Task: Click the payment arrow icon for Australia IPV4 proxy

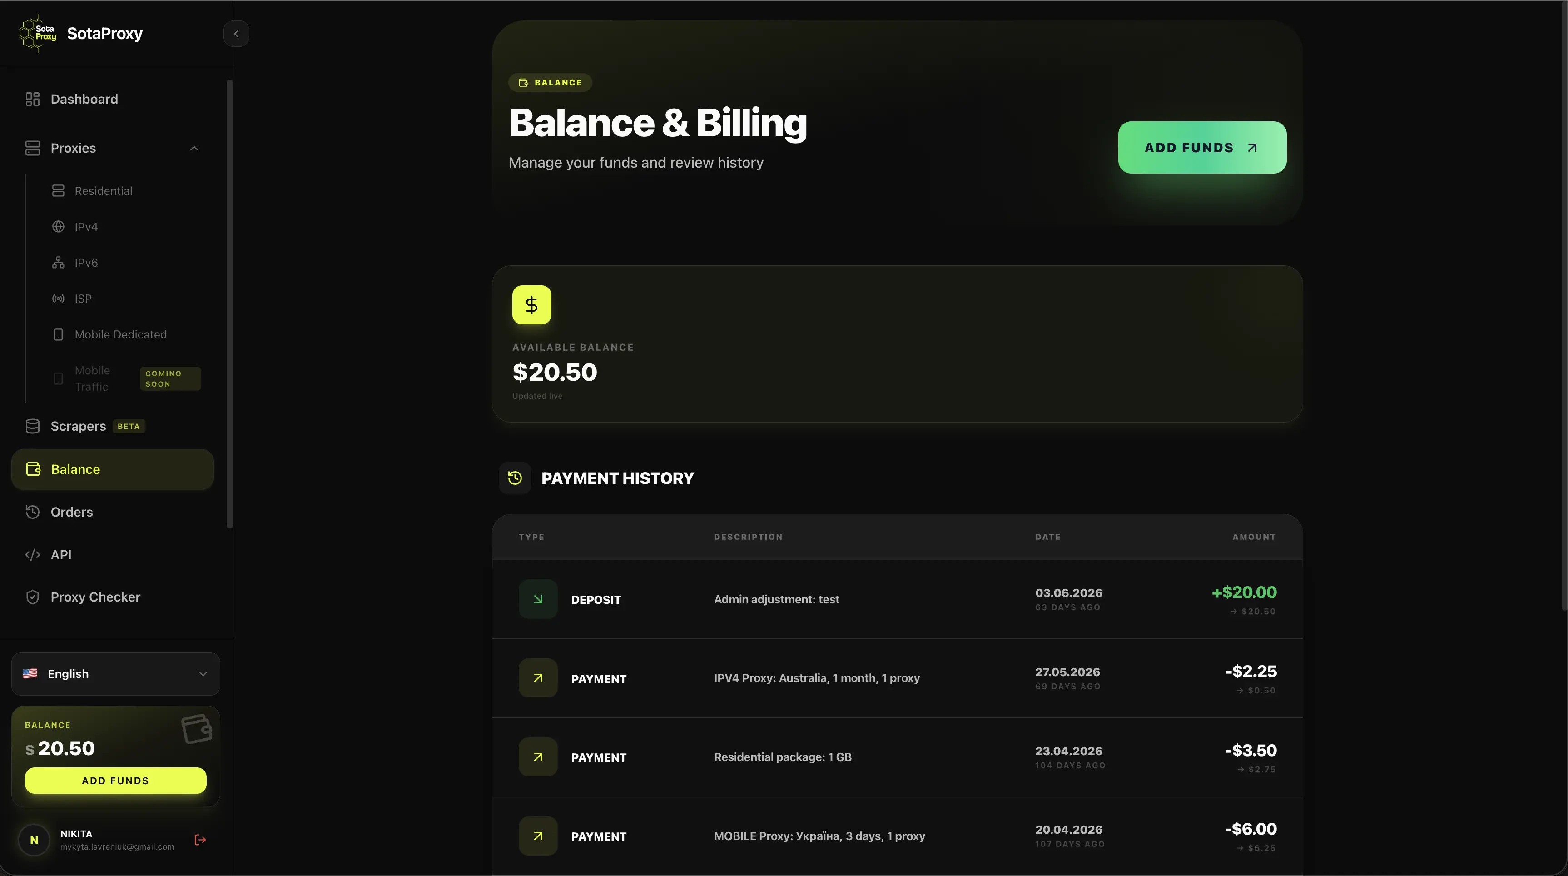Action: pos(538,678)
